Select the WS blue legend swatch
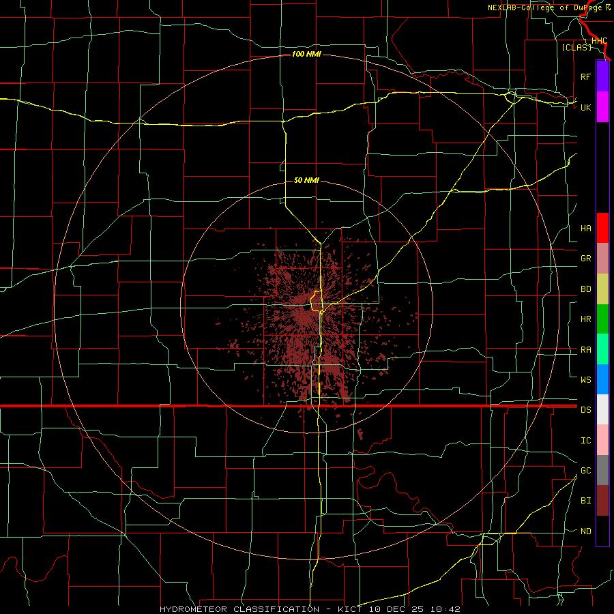 pyautogui.click(x=602, y=379)
